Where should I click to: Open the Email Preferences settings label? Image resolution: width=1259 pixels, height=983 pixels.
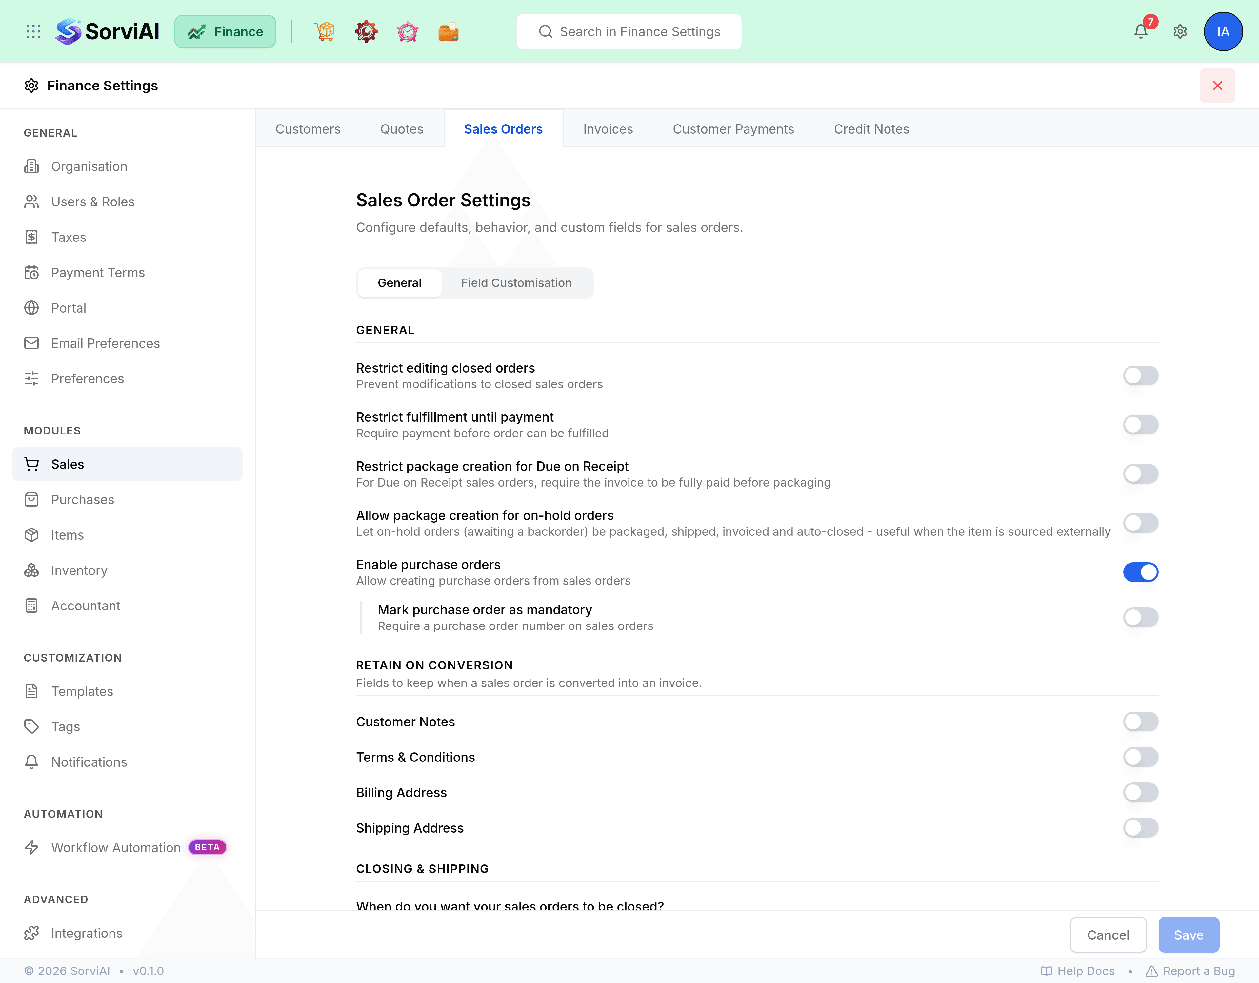coord(106,343)
